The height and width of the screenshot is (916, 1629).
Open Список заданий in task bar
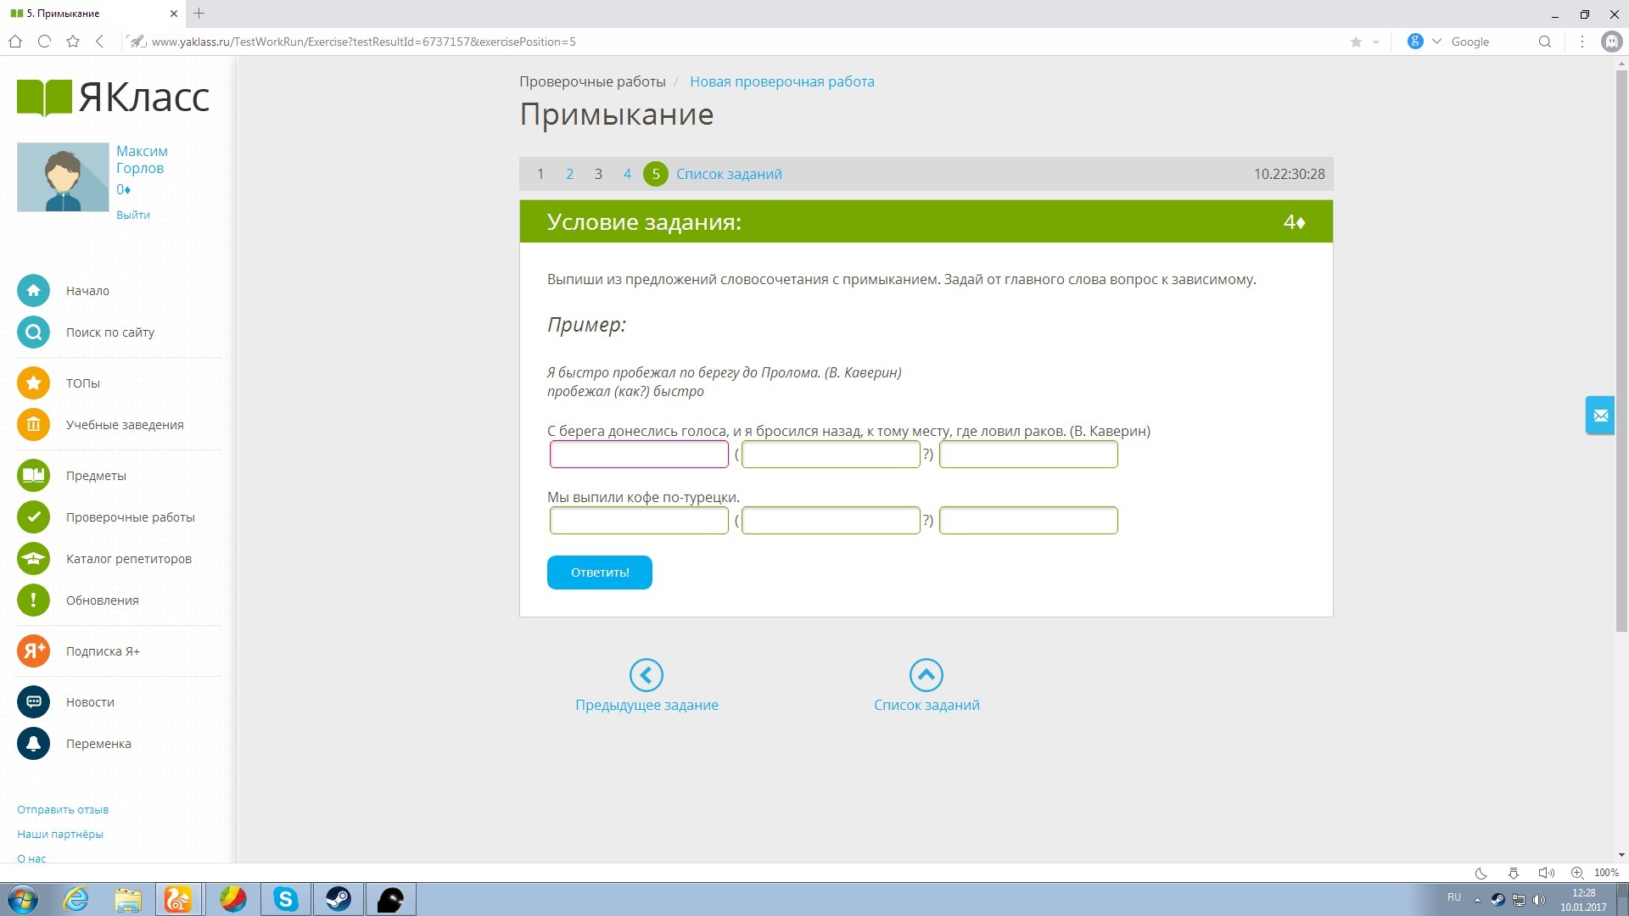(x=729, y=174)
